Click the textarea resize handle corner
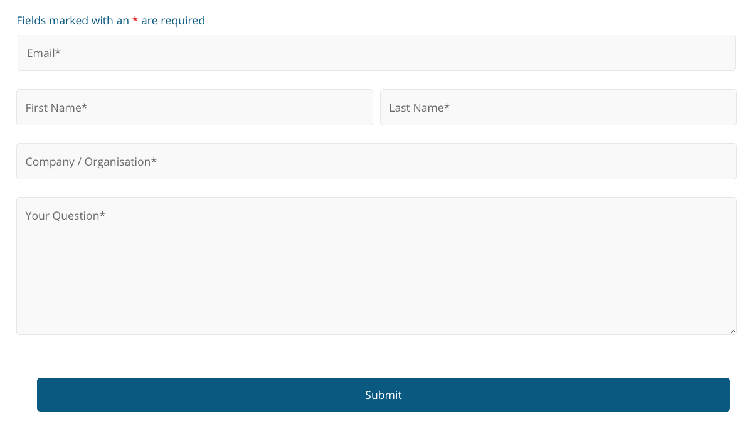This screenshot has width=752, height=426. click(733, 331)
